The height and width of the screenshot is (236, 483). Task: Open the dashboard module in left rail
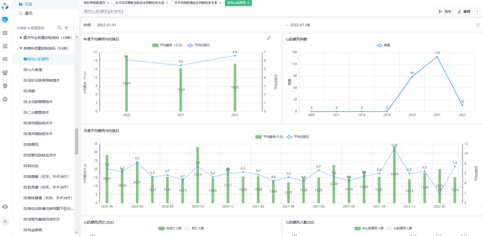[5, 20]
